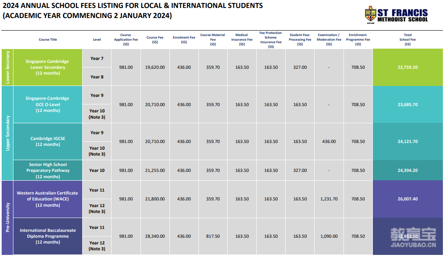The width and height of the screenshot is (445, 257).
Task: Select the 'Singapore-Cambridge GCE O-Level' course cell
Action: tap(48, 104)
